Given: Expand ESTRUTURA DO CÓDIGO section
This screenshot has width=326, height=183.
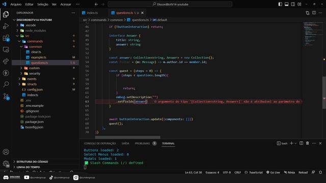Looking at the screenshot, I should click(32, 162).
